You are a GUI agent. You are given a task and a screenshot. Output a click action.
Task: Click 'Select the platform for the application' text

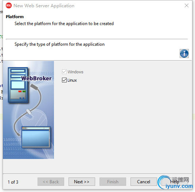tap(64, 24)
